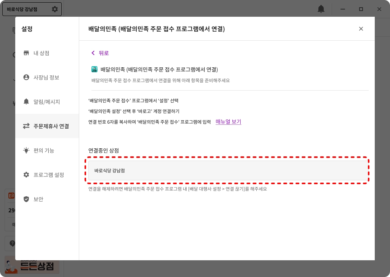This screenshot has height=277, width=390.
Task: Click the notification bell in the title bar
Action: (x=321, y=9)
